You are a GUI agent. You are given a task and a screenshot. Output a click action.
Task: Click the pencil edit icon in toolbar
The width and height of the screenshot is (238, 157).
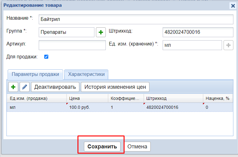25,87
